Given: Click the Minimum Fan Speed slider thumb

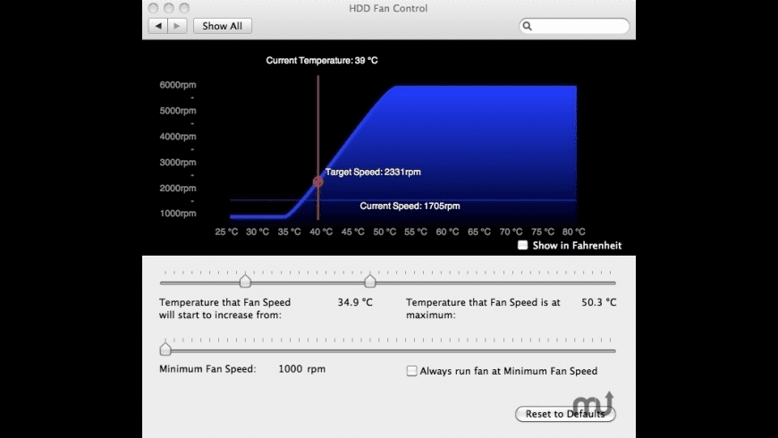Looking at the screenshot, I should (165, 350).
